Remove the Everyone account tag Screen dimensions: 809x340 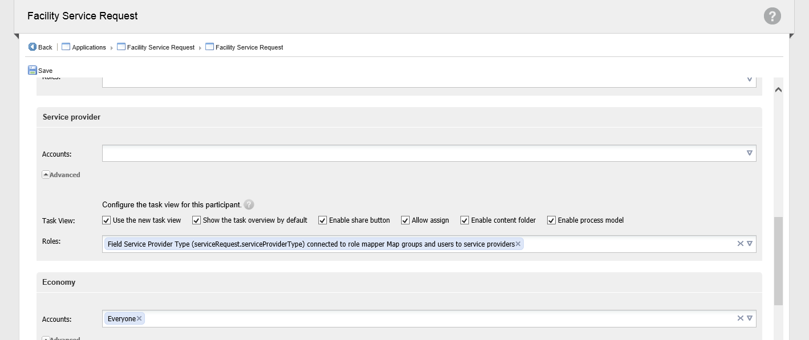pyautogui.click(x=139, y=319)
